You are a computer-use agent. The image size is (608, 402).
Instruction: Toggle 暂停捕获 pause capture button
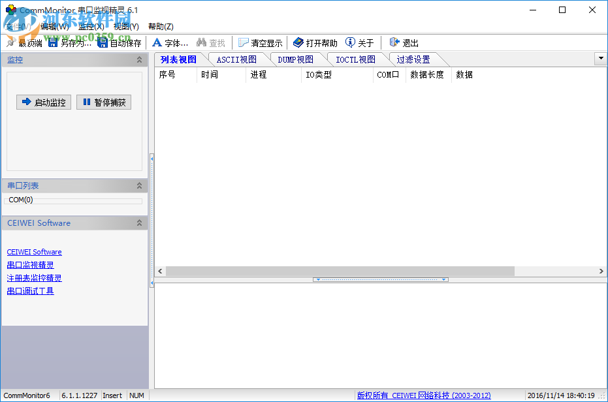(x=103, y=102)
